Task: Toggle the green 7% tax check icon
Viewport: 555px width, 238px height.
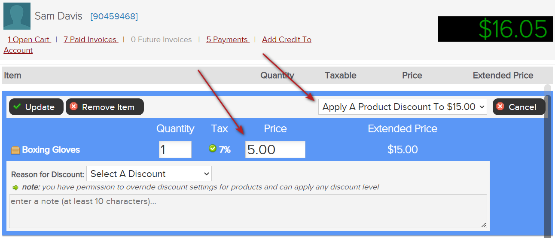Action: click(x=212, y=149)
